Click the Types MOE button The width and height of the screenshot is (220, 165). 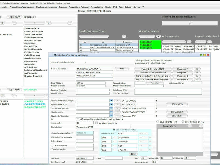[14, 90]
